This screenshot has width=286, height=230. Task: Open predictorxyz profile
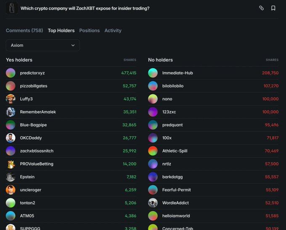tap(32, 73)
